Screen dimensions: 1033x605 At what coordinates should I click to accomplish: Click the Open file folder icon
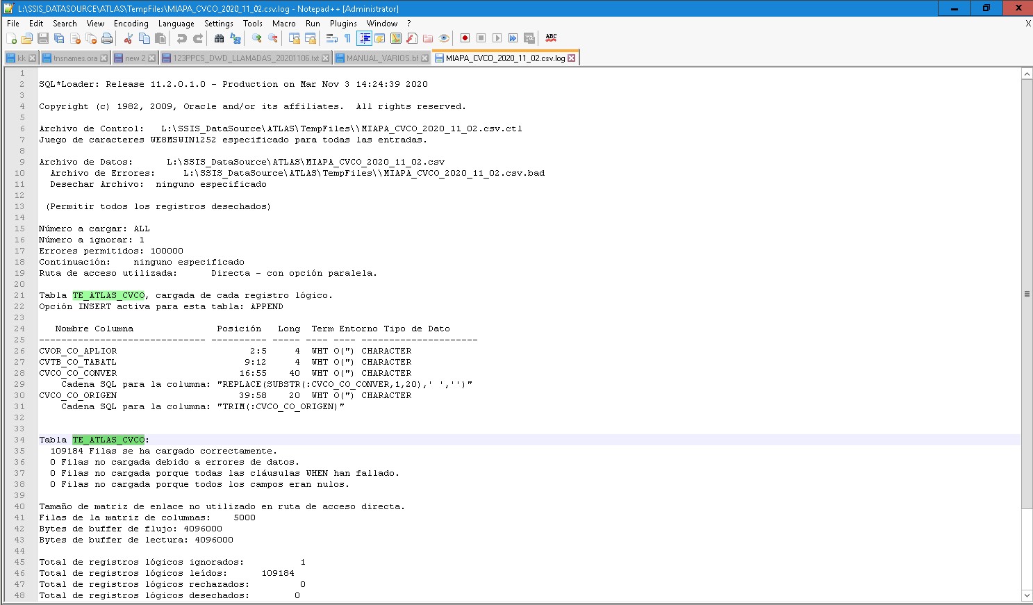point(27,38)
